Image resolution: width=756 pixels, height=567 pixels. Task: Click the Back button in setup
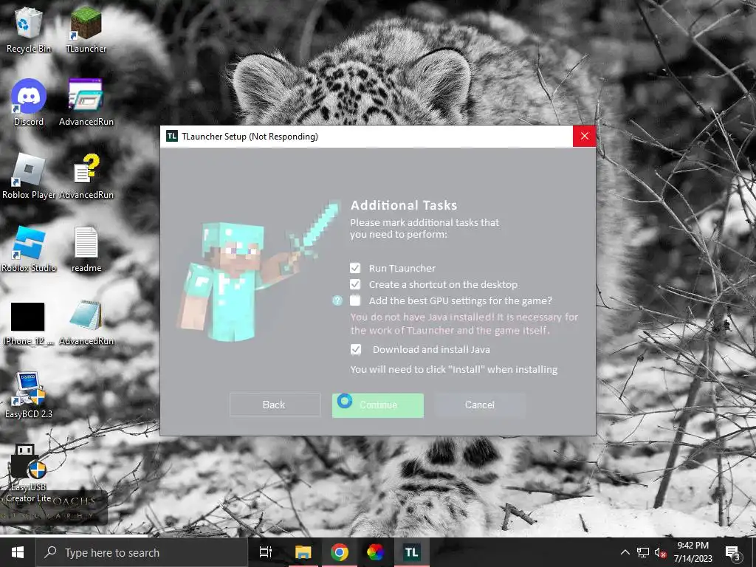tap(275, 405)
